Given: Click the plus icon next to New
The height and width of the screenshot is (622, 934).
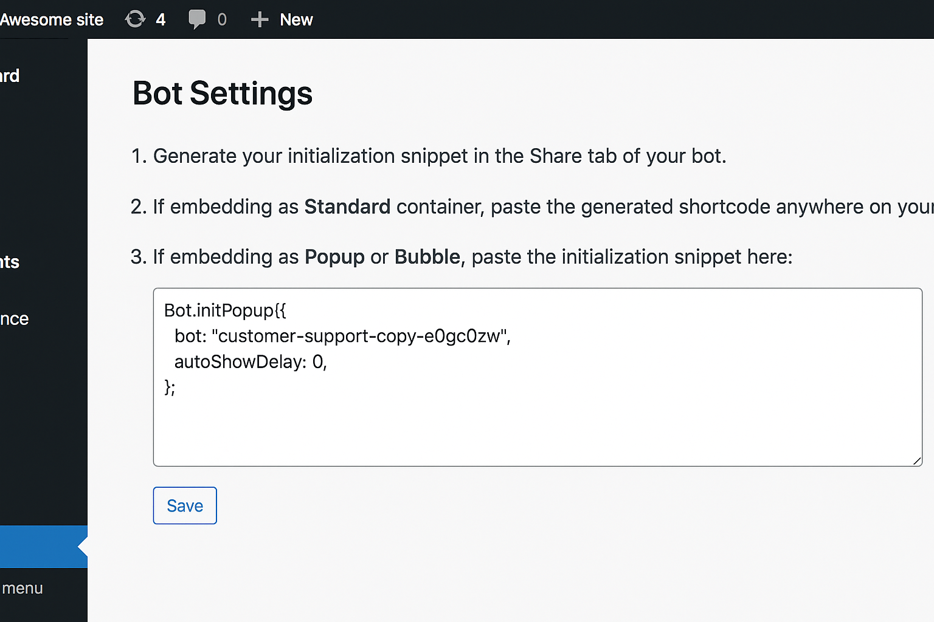Looking at the screenshot, I should pyautogui.click(x=259, y=19).
